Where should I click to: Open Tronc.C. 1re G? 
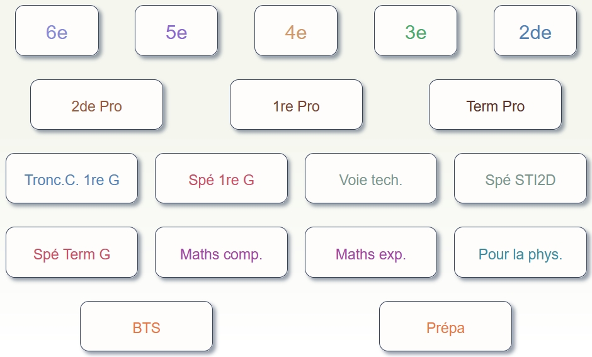(72, 179)
